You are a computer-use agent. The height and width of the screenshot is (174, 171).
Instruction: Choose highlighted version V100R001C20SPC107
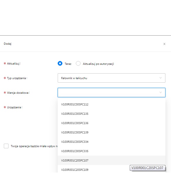click(112, 160)
